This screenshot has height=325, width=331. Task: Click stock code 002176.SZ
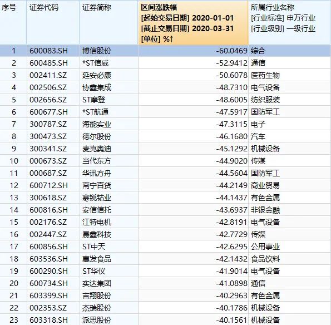click(x=48, y=222)
